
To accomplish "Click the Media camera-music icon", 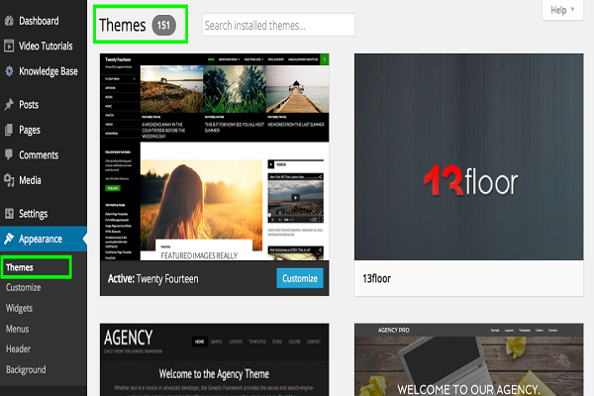I will tap(9, 180).
